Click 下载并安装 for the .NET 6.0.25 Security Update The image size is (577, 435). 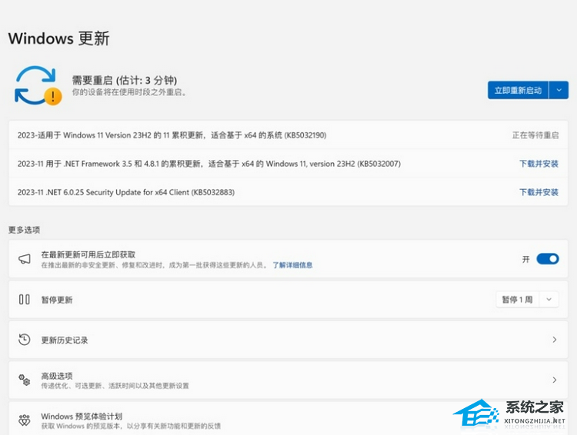(539, 192)
